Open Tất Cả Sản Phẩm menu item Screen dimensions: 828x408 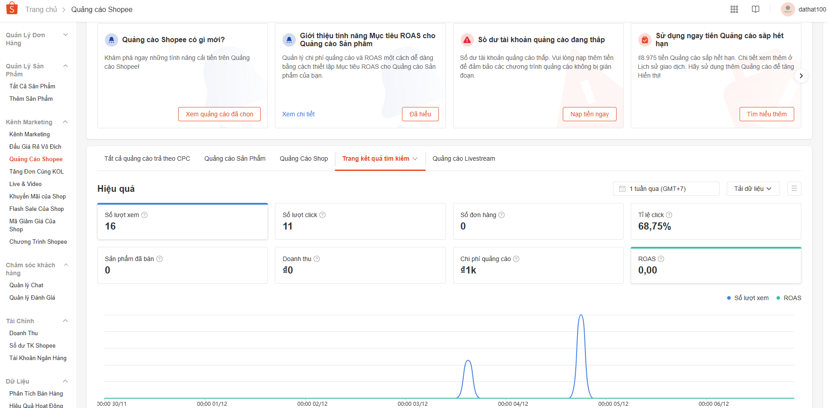pyautogui.click(x=32, y=86)
